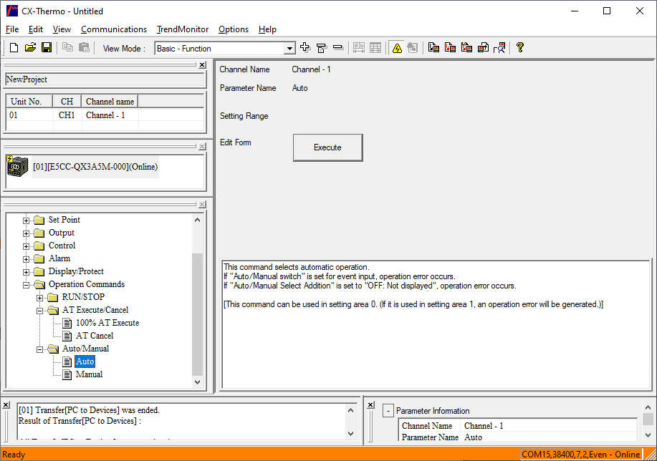Click the Paste clipboard toolbar icon

tap(85, 48)
